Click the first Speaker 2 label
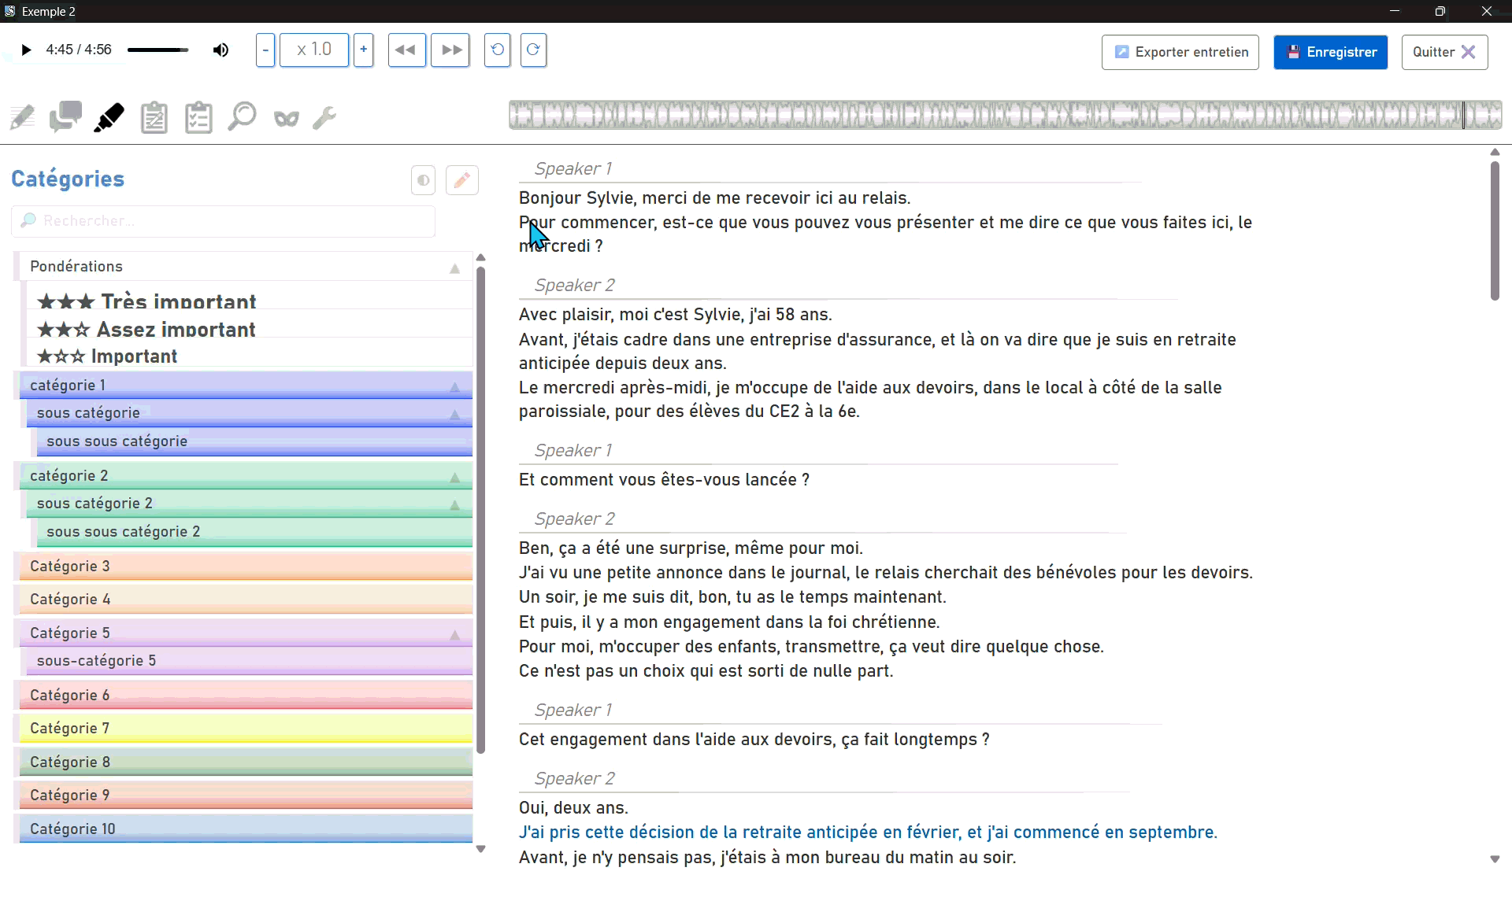 [574, 286]
